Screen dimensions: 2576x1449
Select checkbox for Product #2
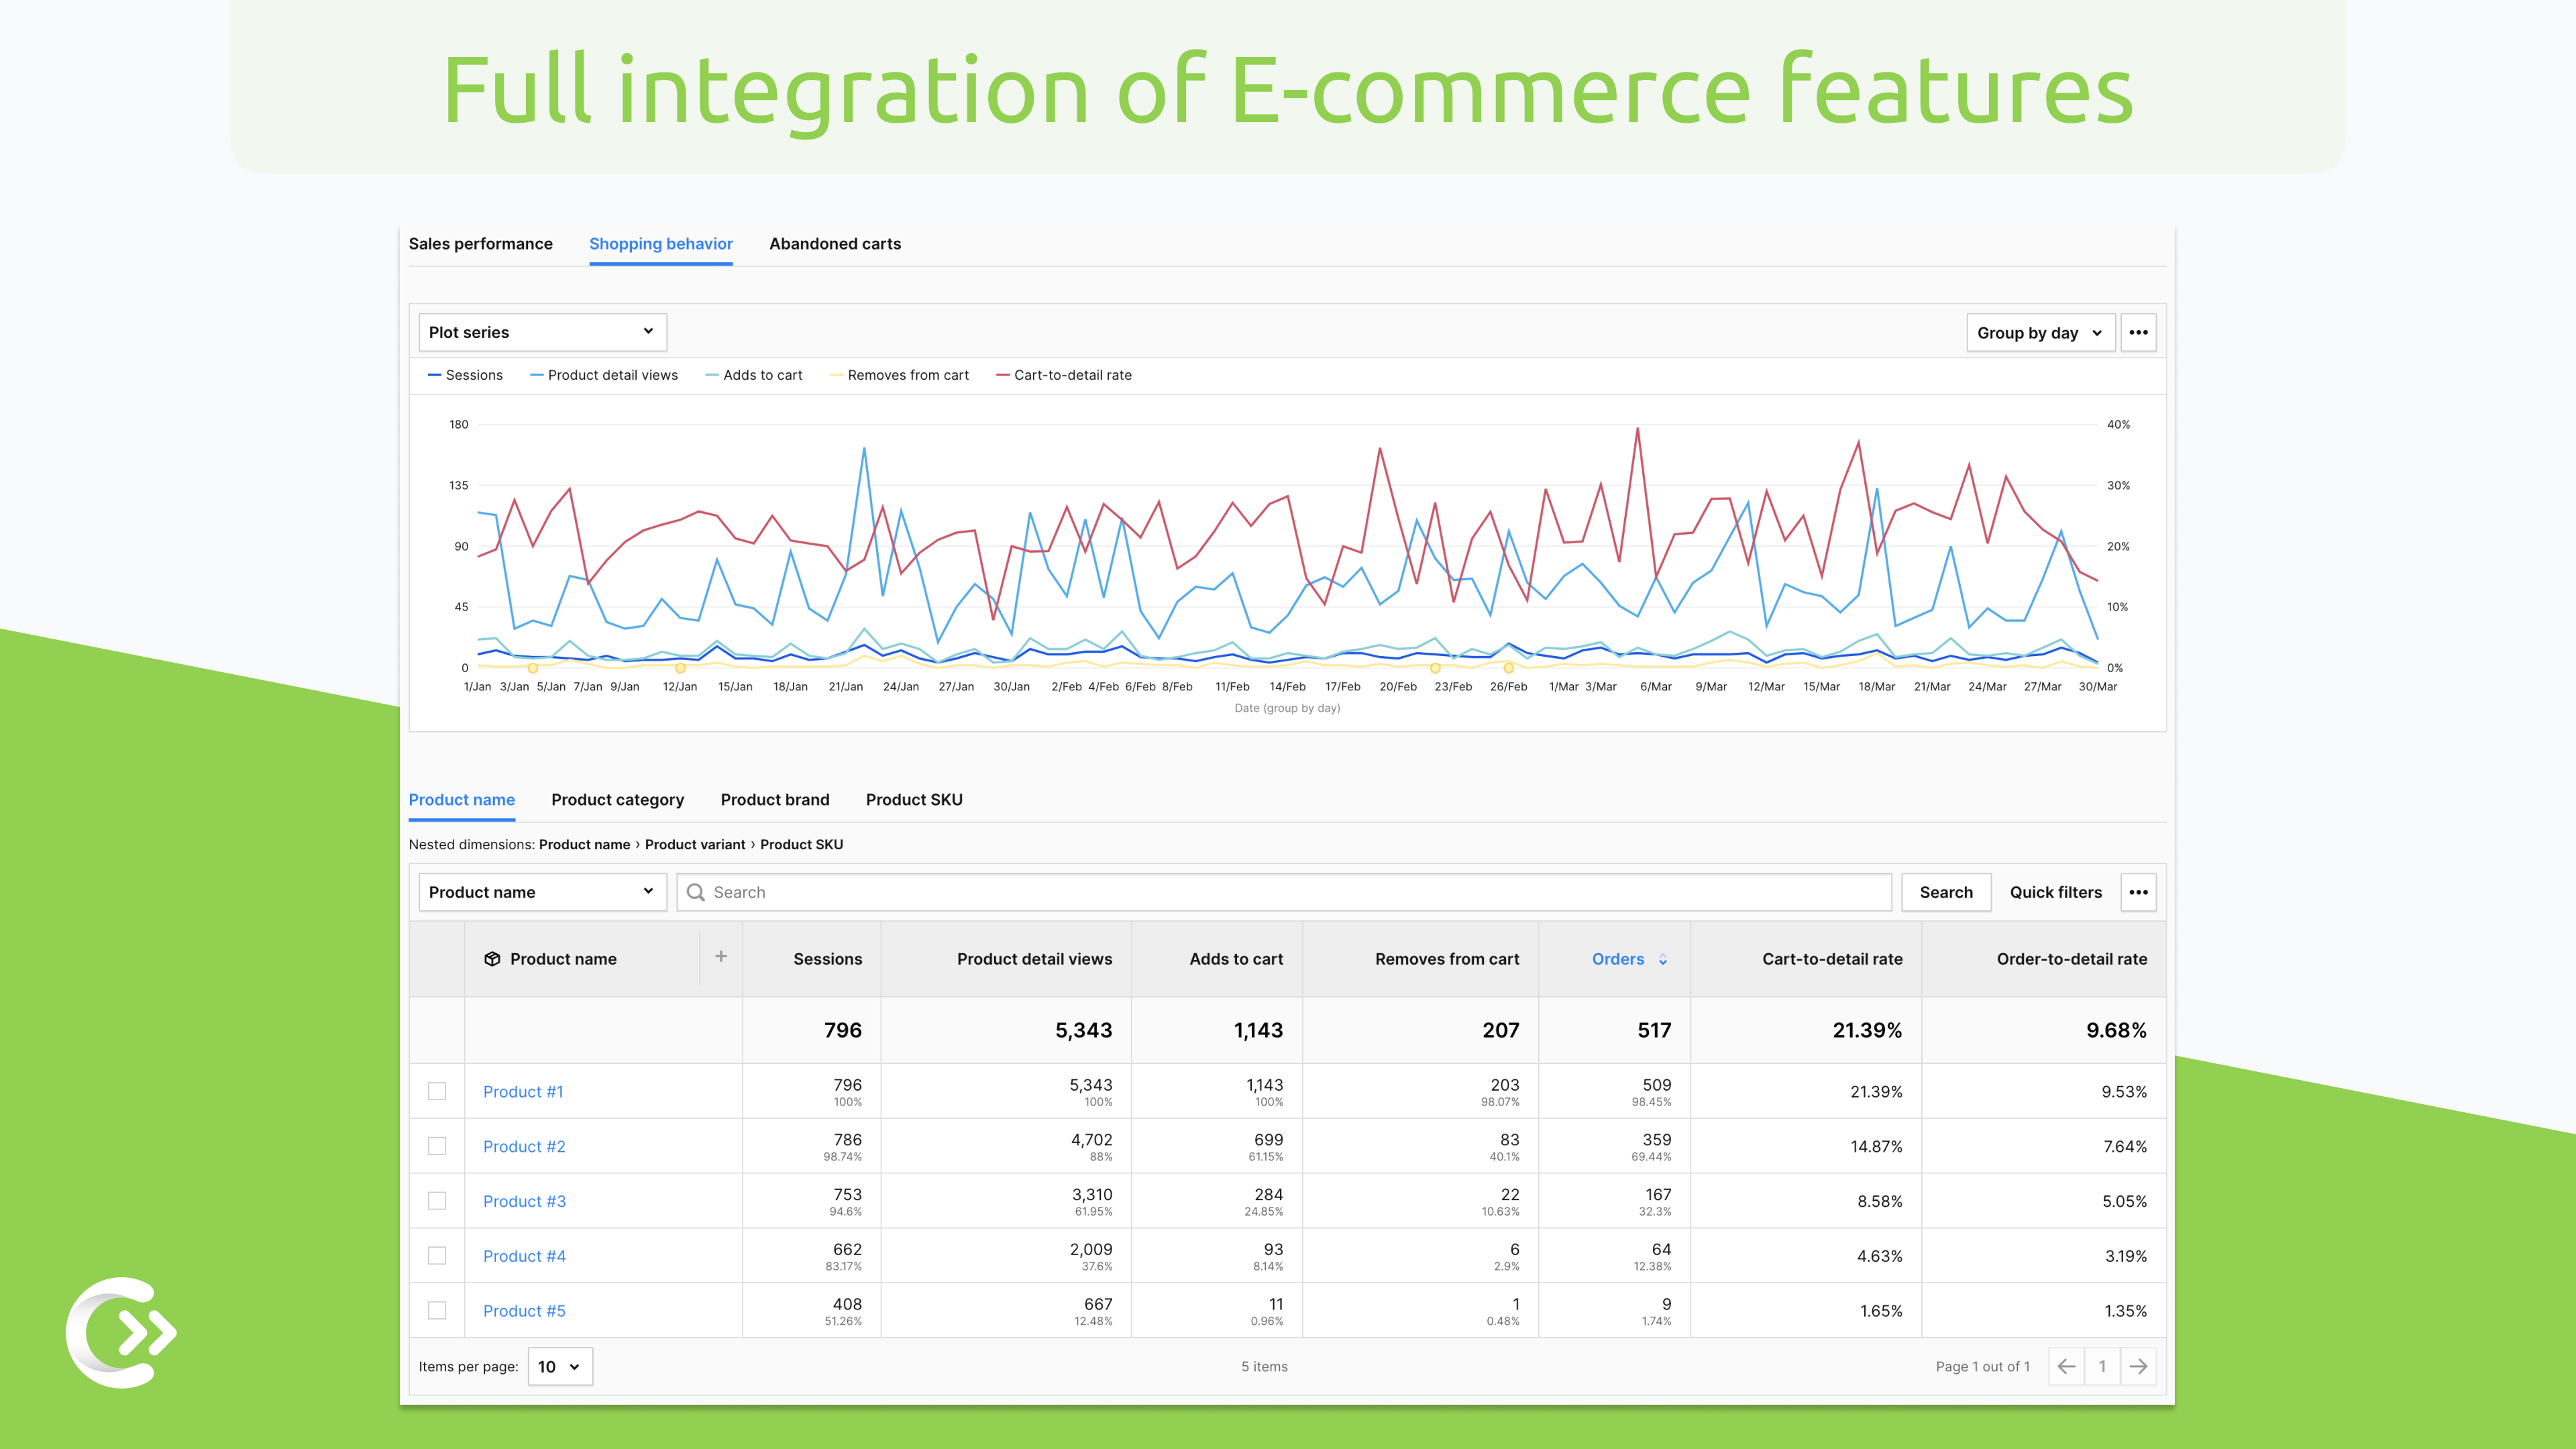tap(437, 1146)
